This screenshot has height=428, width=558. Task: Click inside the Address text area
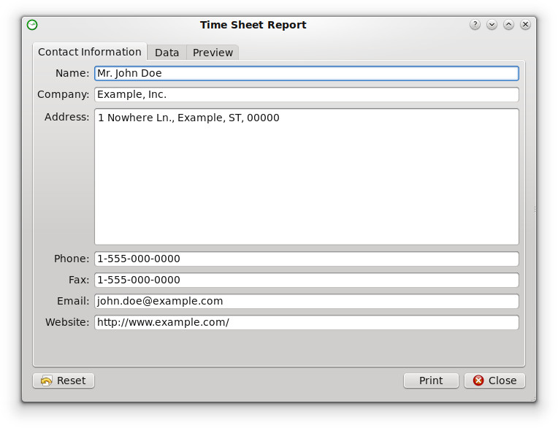coord(307,177)
